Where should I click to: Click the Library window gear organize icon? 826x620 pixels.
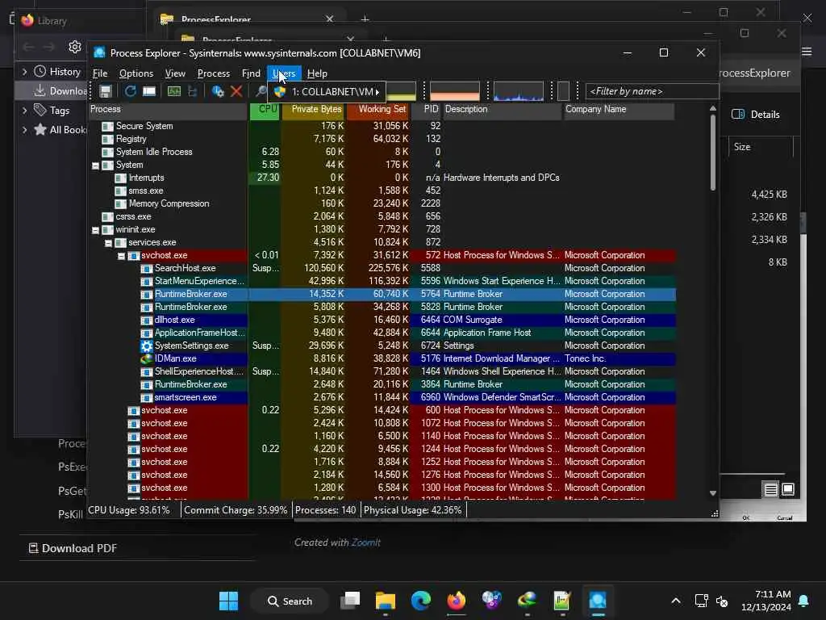[75, 47]
